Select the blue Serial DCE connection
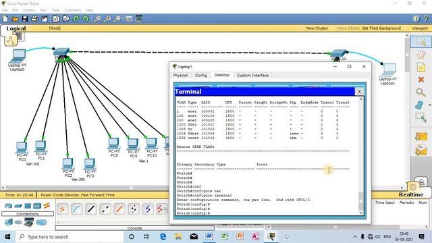This screenshot has height=243, width=432. [x=148, y=209]
